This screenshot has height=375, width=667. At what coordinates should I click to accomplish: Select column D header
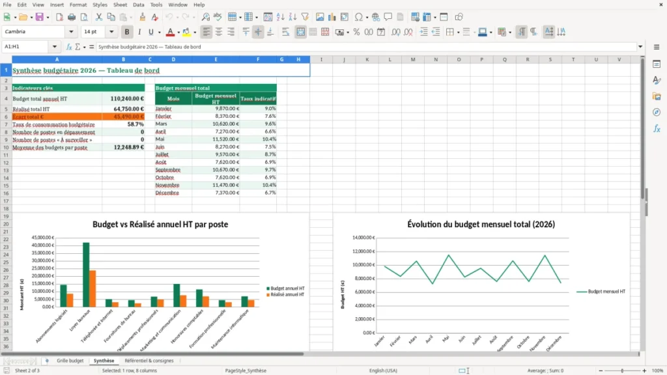[173, 59]
